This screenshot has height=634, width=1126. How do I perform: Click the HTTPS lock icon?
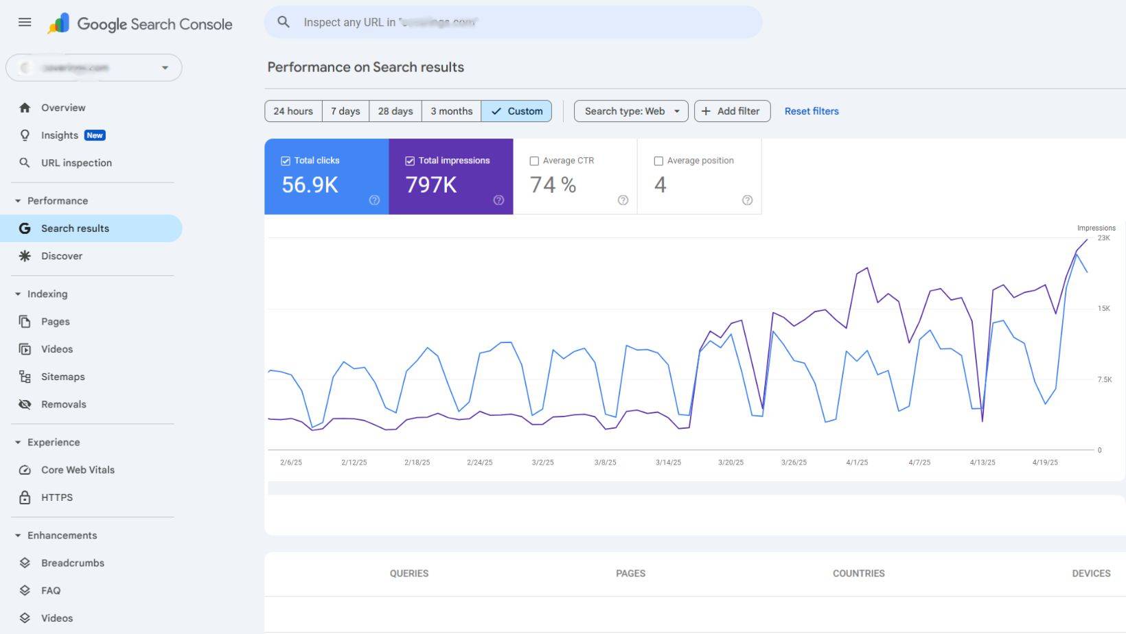pos(25,497)
